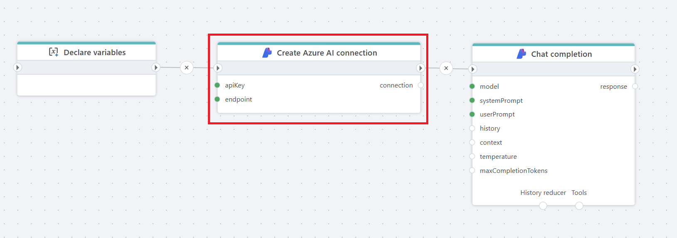This screenshot has width=677, height=238.
Task: Remove link between Declare variables and Azure connection
Action: pyautogui.click(x=187, y=68)
